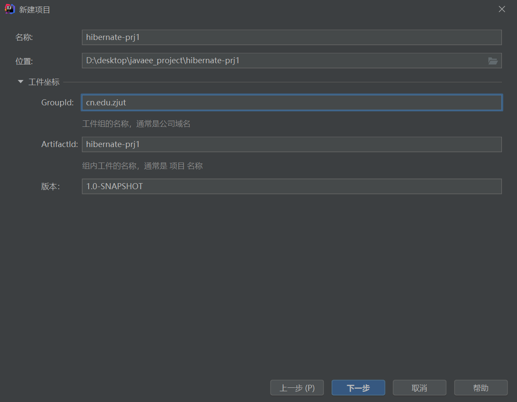Click the ArtifactId input field

point(292,144)
